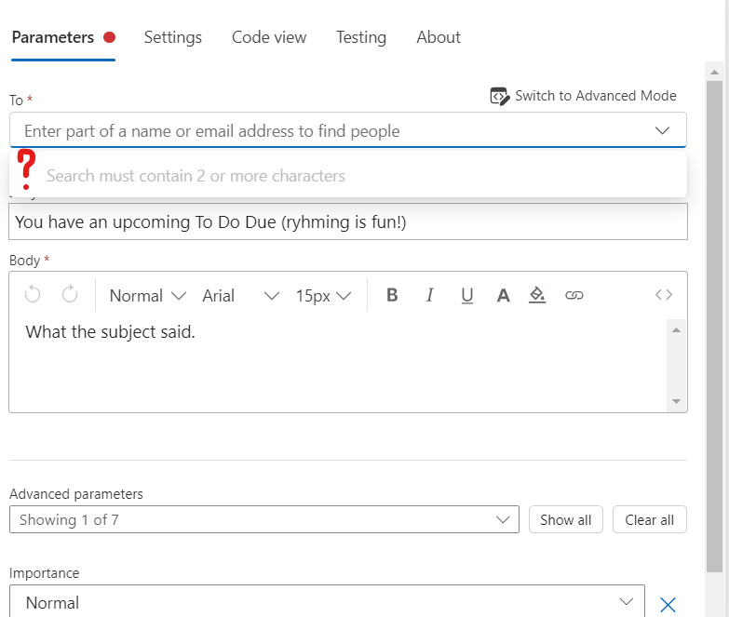The height and width of the screenshot is (617, 729).
Task: Click the Body editor scroll down arrow
Action: 677,401
